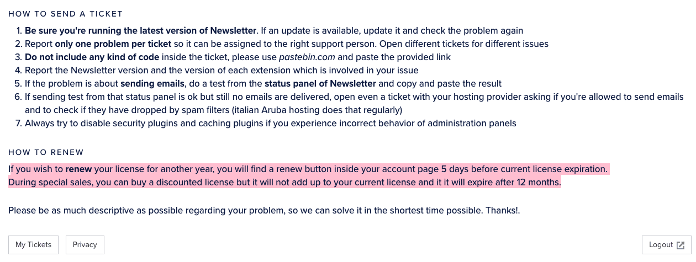696x262 pixels.
Task: Click bold text status panel of Newsletter
Action: tap(320, 83)
